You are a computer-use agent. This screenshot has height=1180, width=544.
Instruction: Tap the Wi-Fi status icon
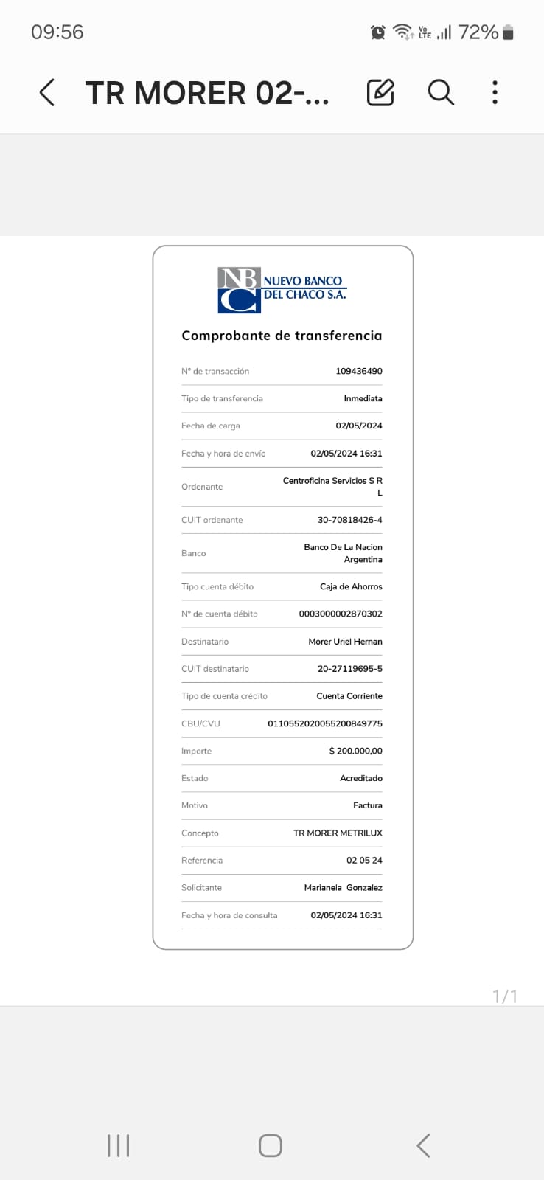pyautogui.click(x=402, y=32)
